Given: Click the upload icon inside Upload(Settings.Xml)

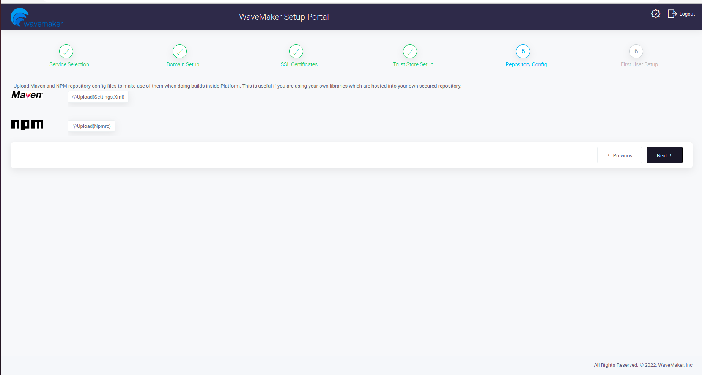Looking at the screenshot, I should coord(74,97).
